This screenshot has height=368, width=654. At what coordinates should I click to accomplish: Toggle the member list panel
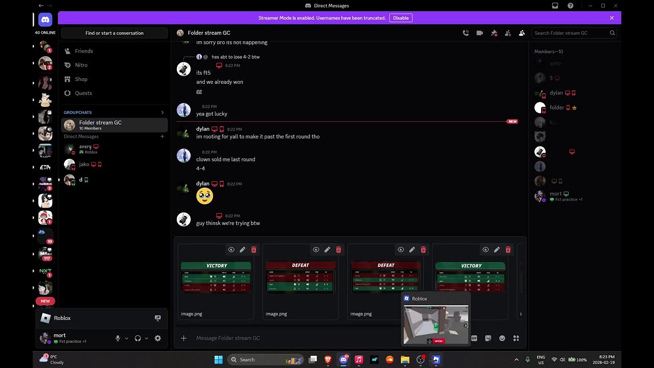(x=522, y=33)
